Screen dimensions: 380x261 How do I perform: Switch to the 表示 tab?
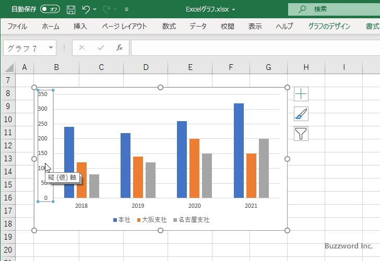coord(255,26)
